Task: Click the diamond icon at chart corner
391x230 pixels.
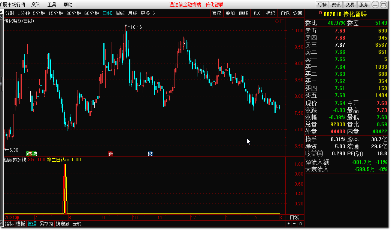Action: point(277,21)
